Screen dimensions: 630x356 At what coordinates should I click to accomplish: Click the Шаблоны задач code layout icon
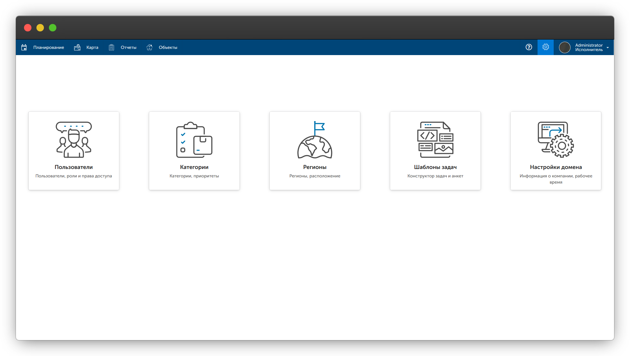click(435, 139)
